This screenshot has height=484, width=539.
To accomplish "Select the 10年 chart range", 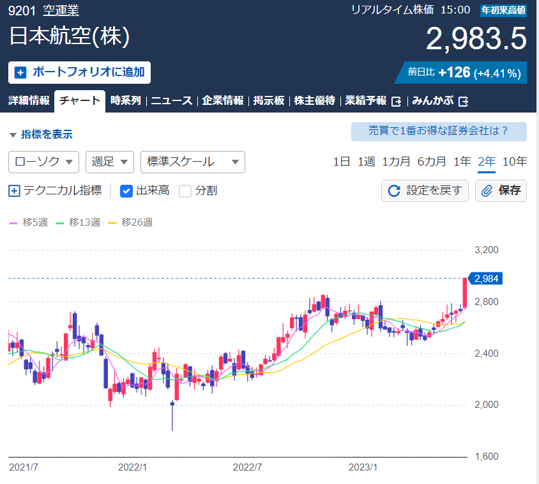I will [515, 162].
